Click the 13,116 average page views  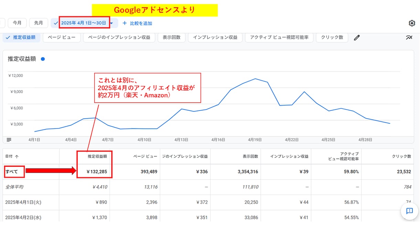click(150, 187)
